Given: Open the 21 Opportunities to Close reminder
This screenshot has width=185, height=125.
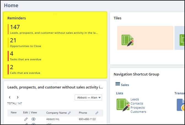Looking at the screenshot, I should pyautogui.click(x=25, y=43).
